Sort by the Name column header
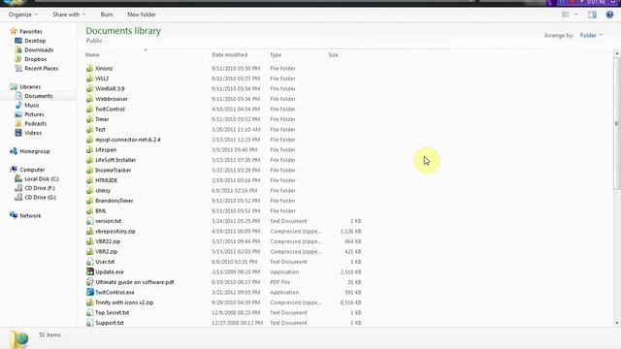This screenshot has height=349, width=621. pyautogui.click(x=92, y=54)
